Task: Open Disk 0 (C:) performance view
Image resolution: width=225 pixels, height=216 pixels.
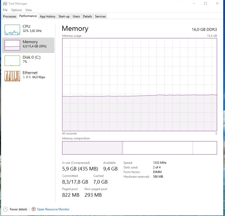Action: pyautogui.click(x=28, y=59)
